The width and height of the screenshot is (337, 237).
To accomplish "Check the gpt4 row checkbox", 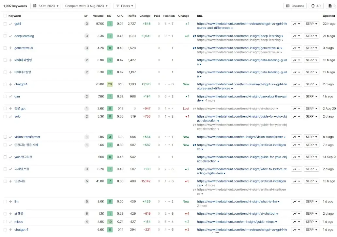I will click(x=5, y=24).
